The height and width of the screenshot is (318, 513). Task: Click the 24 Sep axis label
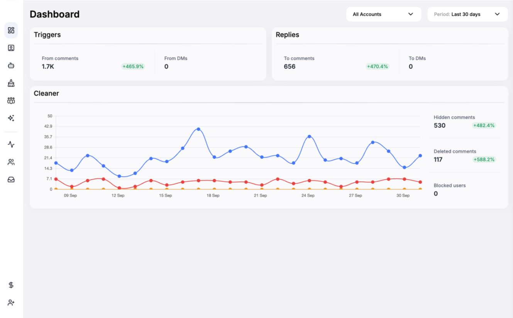point(308,196)
